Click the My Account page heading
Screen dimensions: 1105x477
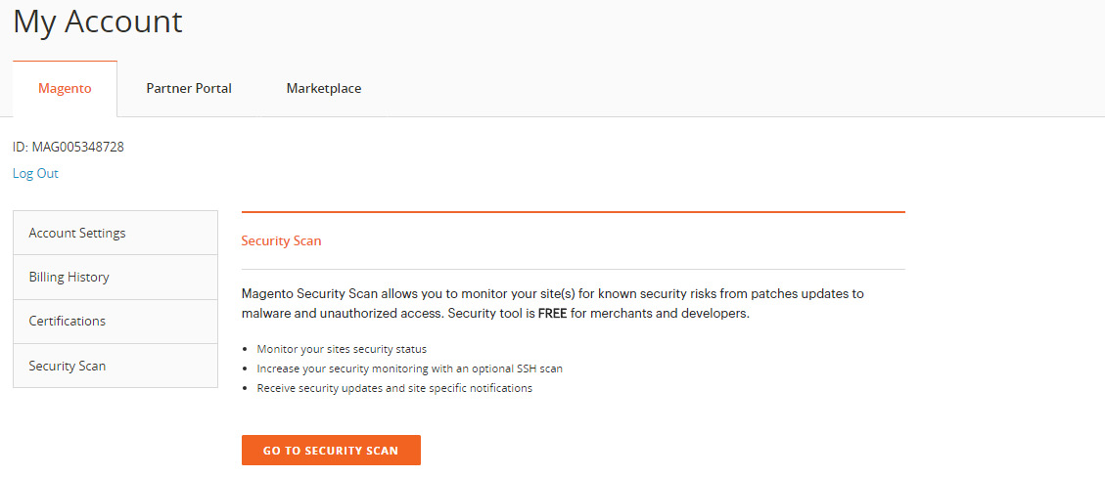tap(97, 22)
